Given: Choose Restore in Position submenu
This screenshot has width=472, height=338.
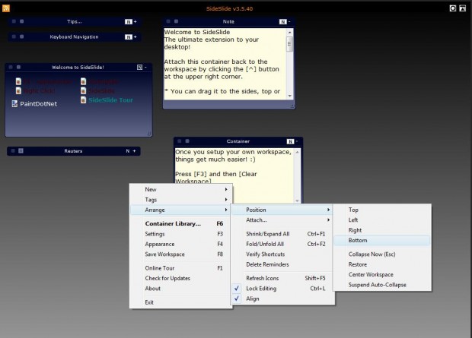Looking at the screenshot, I should pos(382,264).
